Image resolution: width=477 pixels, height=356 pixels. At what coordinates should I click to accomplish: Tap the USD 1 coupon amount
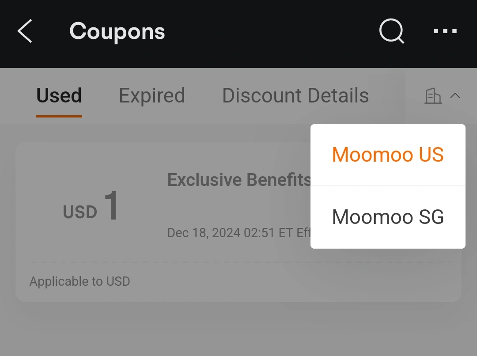(91, 206)
